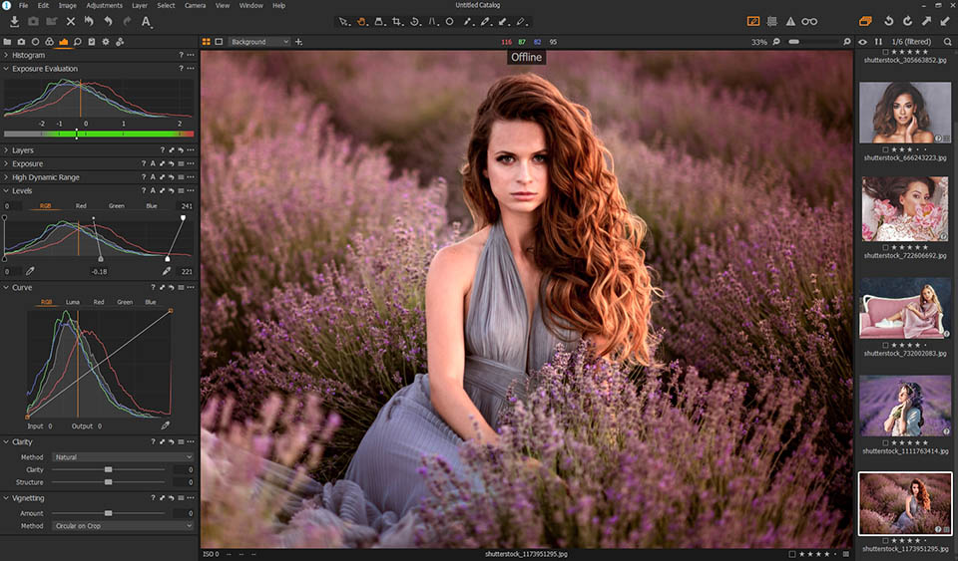958x561 pixels.
Task: Click the browser search magnifier icon
Action: [x=948, y=42]
